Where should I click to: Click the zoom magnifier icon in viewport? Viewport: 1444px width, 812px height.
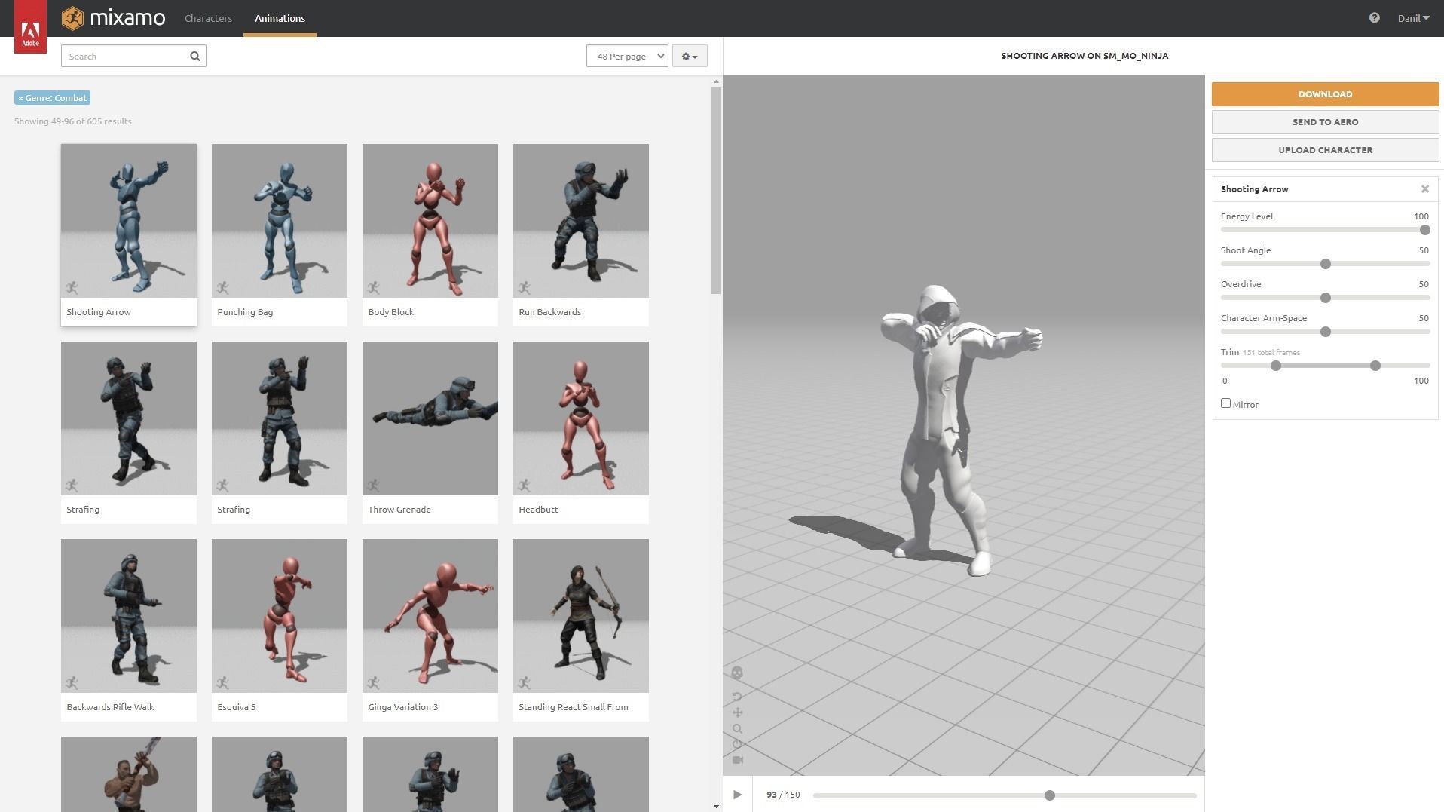coord(737,729)
